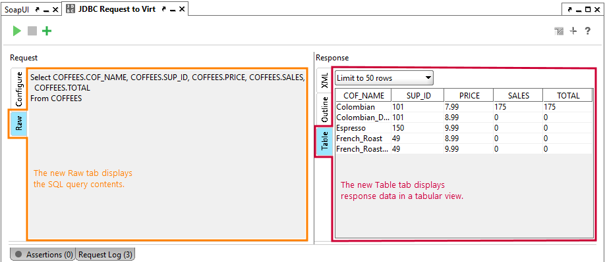Minimize the JDBC Request to Virt tab

173,10
